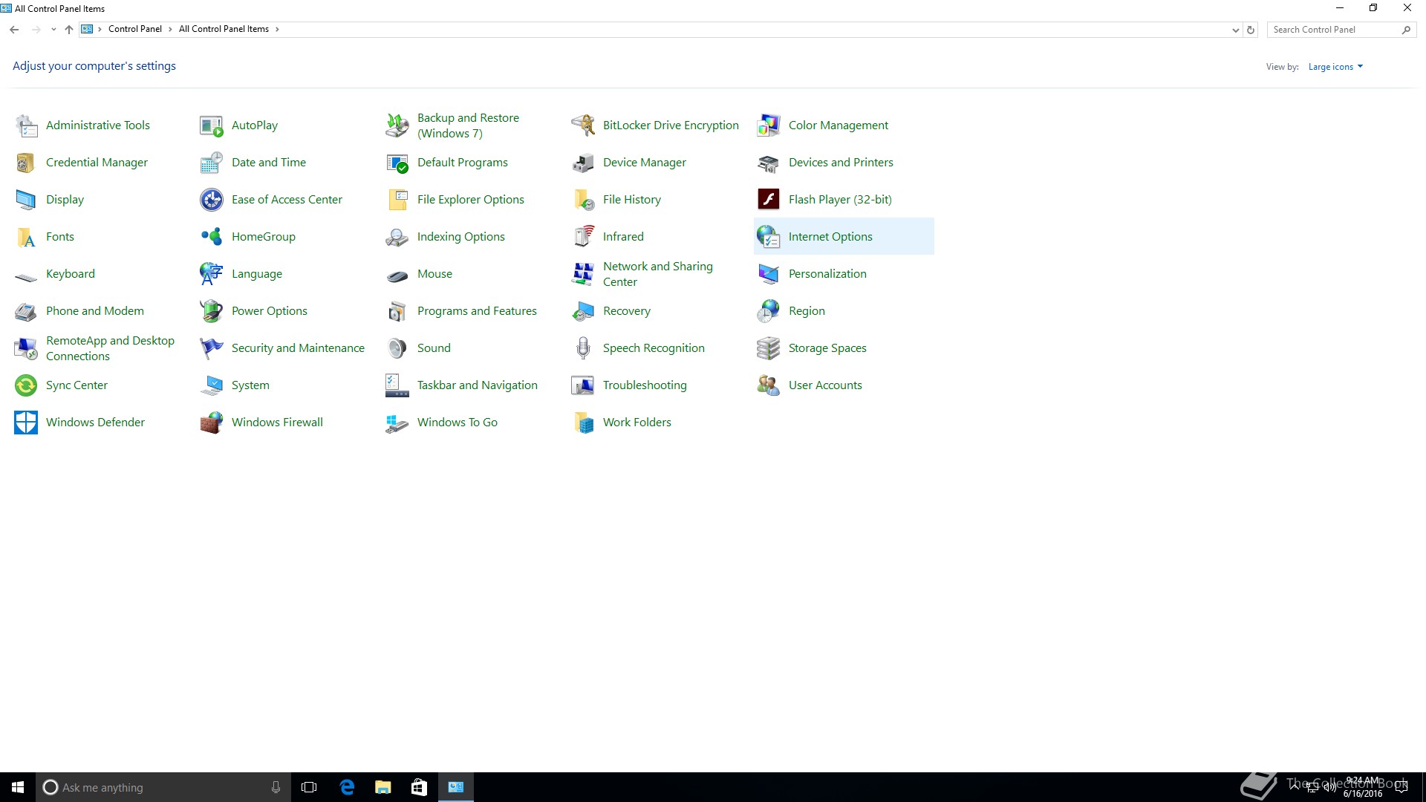Click the Recovery link

click(627, 311)
